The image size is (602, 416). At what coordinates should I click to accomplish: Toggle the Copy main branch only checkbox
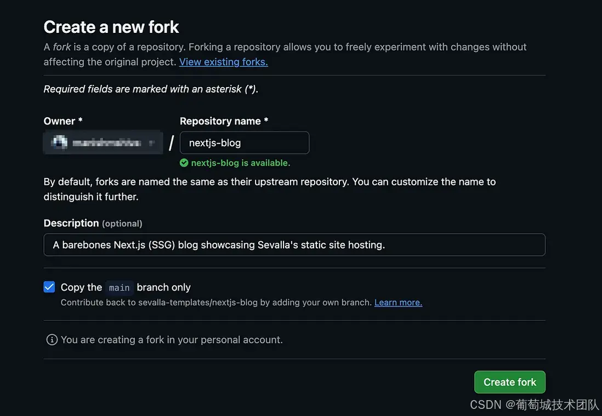click(49, 287)
